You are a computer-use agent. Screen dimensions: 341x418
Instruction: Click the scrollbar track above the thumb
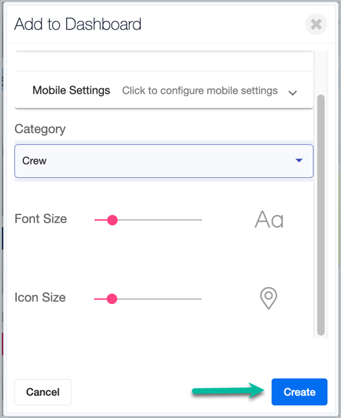point(321,72)
